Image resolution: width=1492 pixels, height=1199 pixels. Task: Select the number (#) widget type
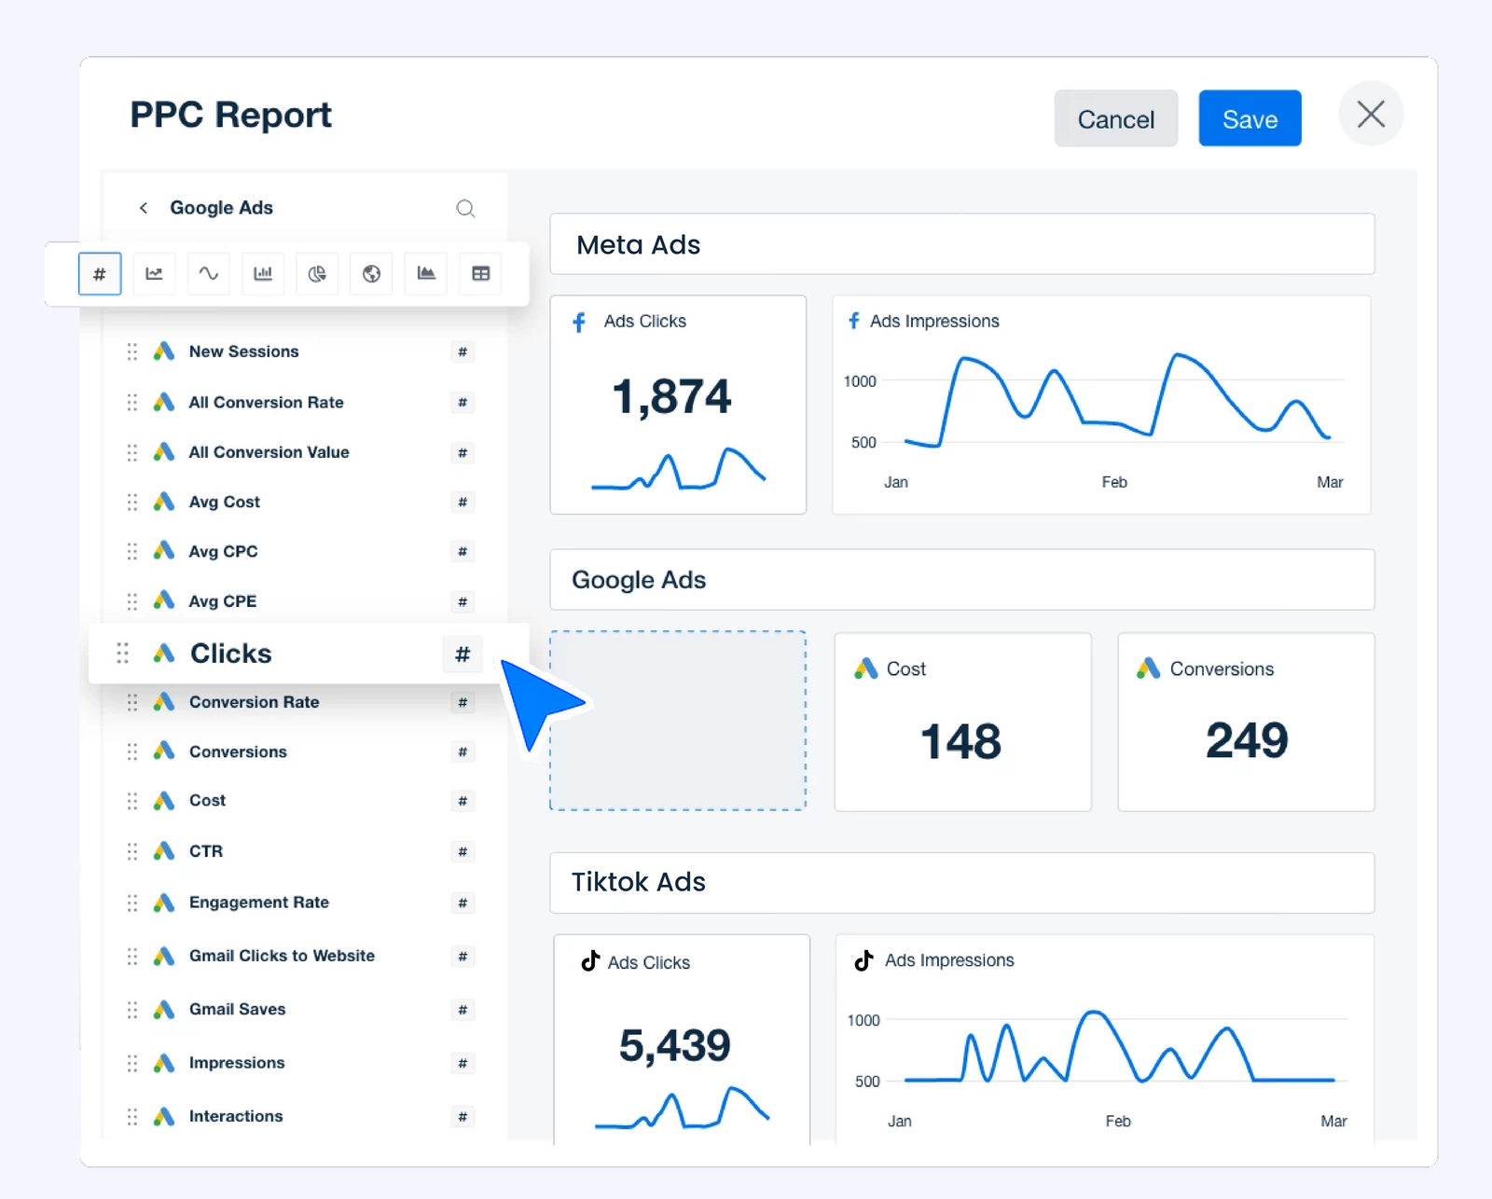coord(100,274)
